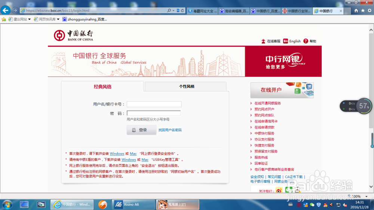Click the red En language icon
This screenshot has width=374, height=210.
click(285, 41)
